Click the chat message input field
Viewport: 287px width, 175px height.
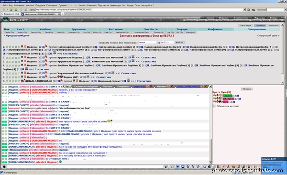[85, 167]
